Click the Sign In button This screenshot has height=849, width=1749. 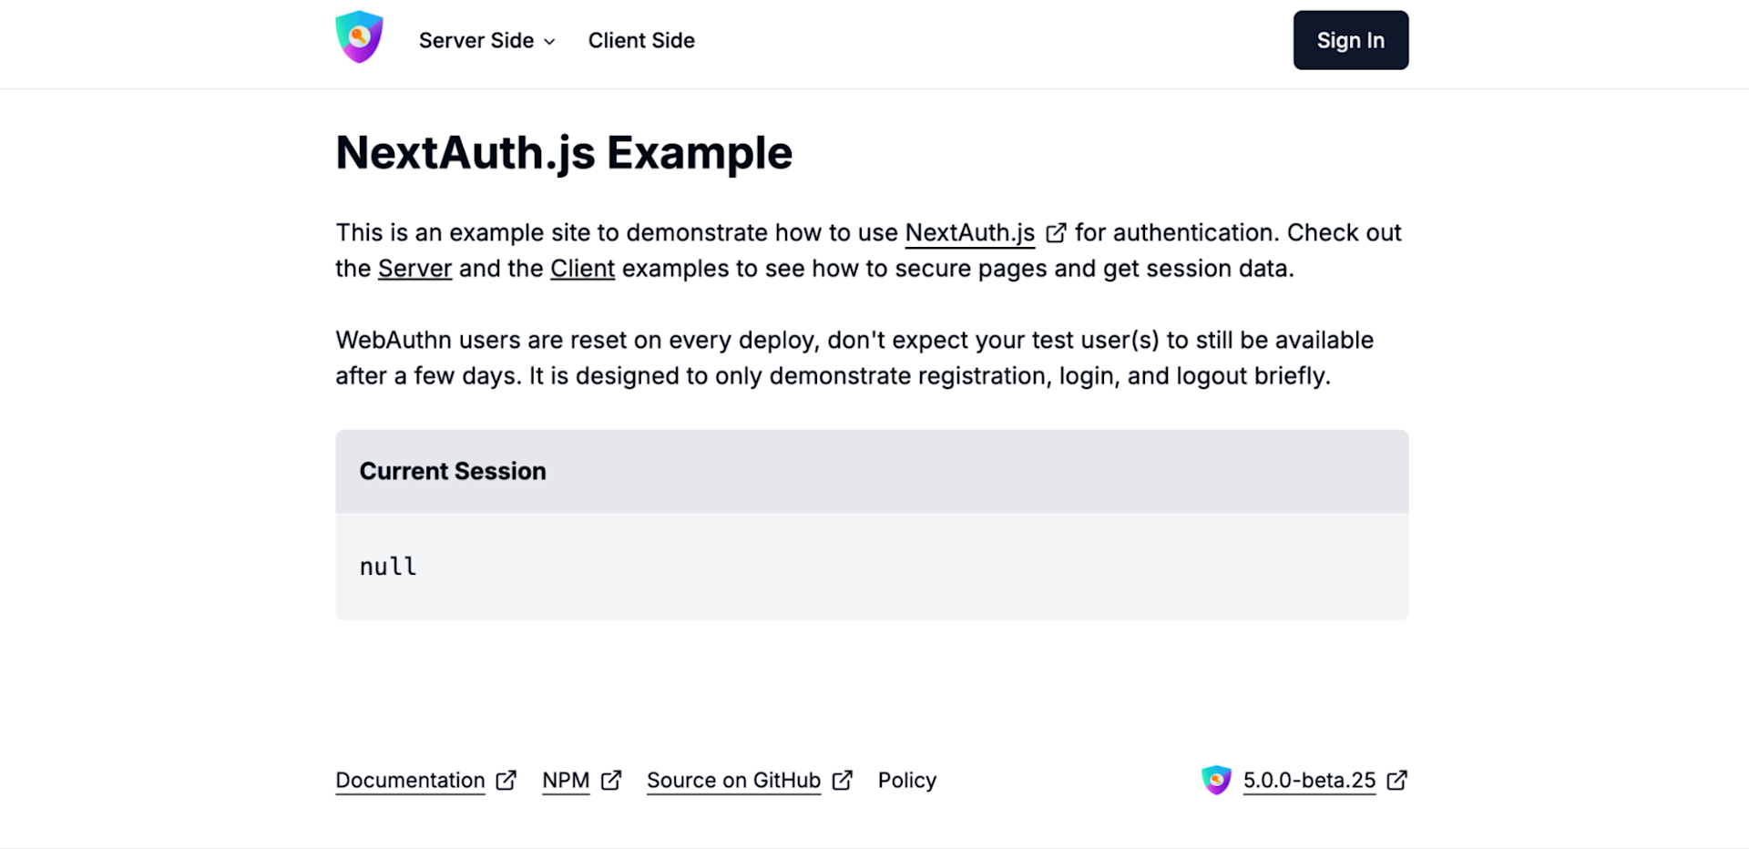tap(1351, 40)
